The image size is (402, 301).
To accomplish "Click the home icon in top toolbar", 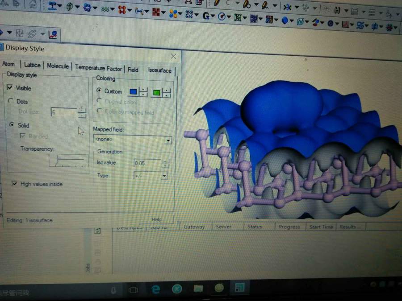I will pyautogui.click(x=33, y=4).
